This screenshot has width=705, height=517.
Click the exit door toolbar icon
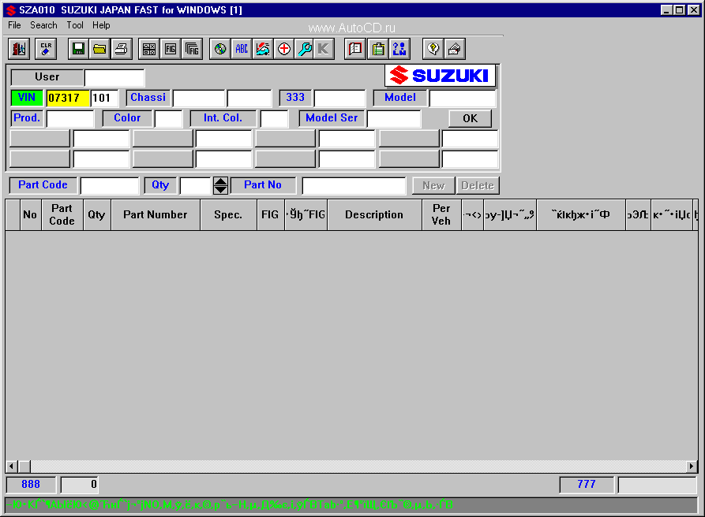tap(19, 49)
